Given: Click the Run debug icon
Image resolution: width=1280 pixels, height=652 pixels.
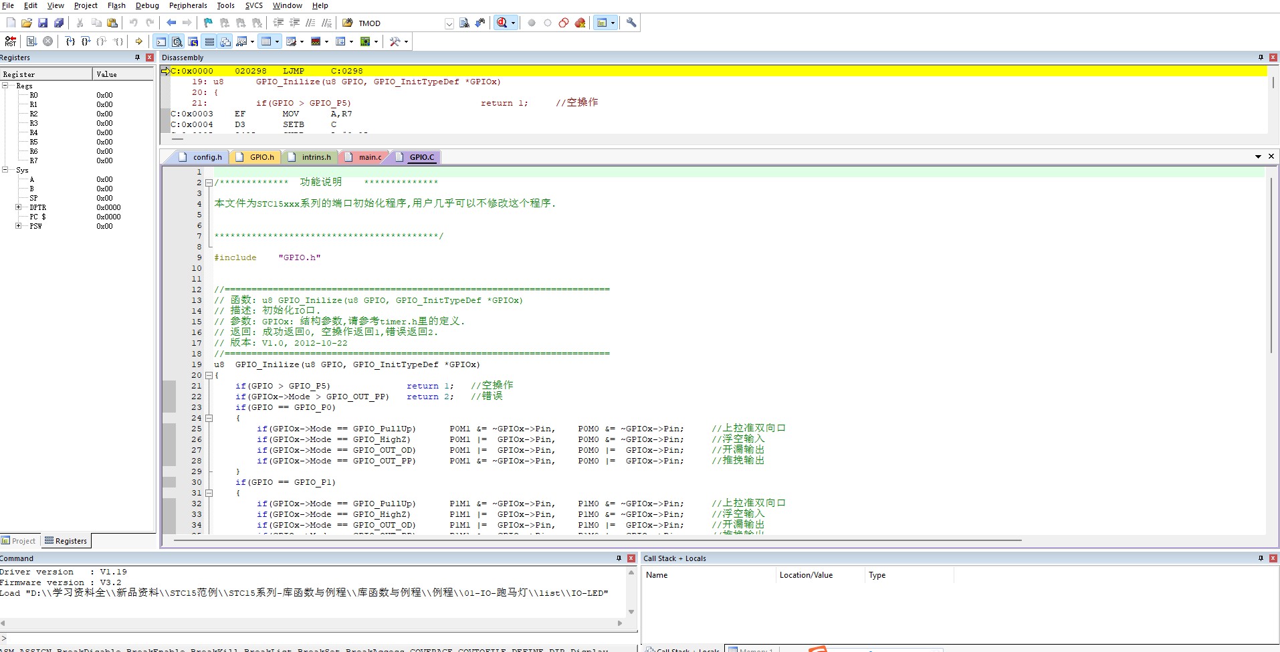Looking at the screenshot, I should 31,41.
